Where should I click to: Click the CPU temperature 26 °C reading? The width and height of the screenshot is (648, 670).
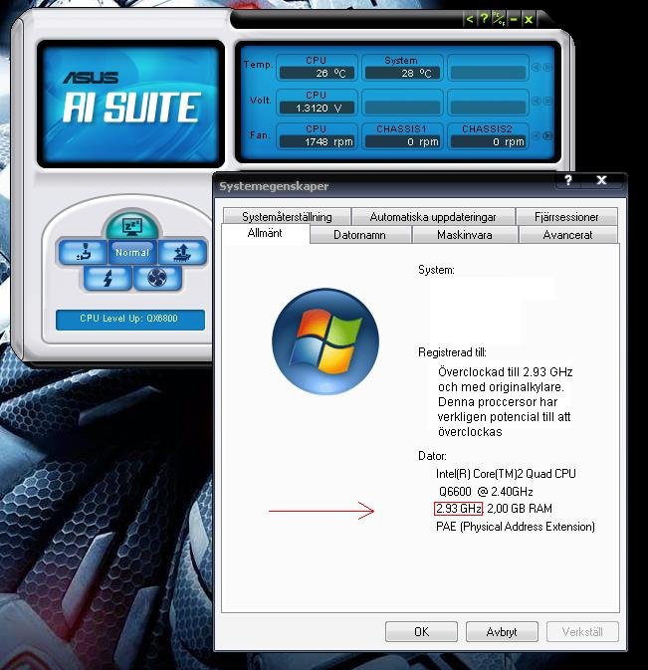point(317,73)
